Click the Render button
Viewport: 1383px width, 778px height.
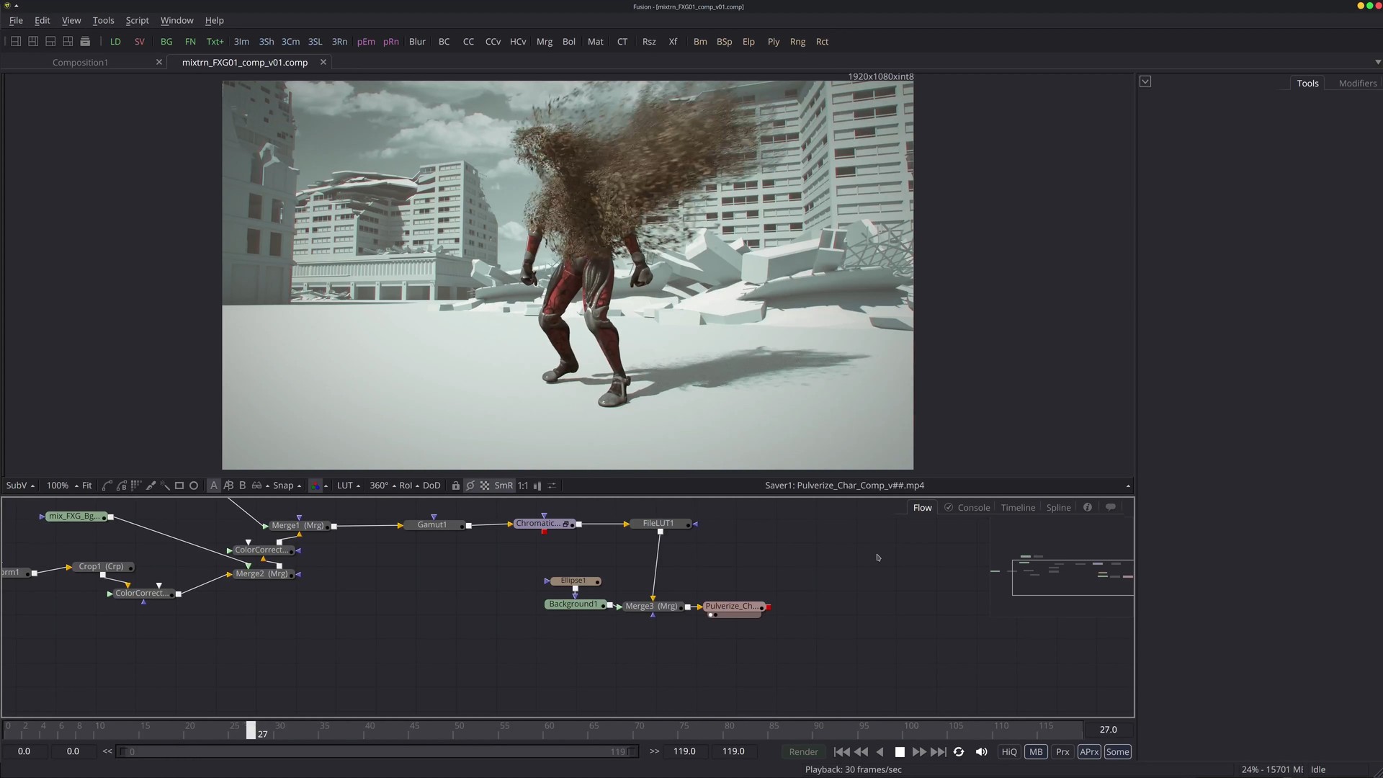(x=804, y=751)
